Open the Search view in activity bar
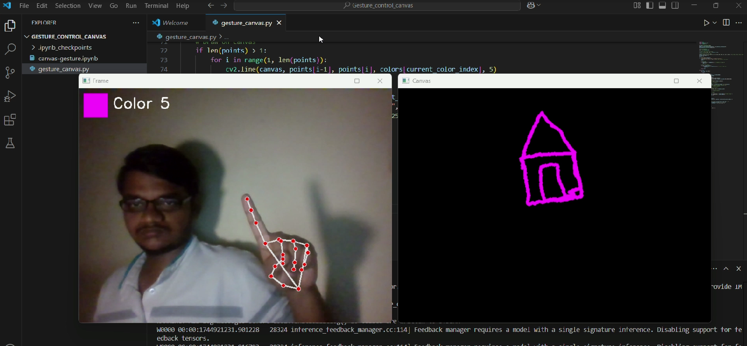The height and width of the screenshot is (346, 747). (x=10, y=49)
